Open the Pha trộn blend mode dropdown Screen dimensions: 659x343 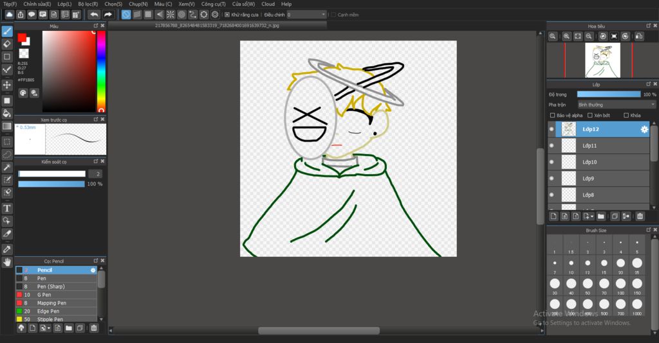click(x=617, y=105)
